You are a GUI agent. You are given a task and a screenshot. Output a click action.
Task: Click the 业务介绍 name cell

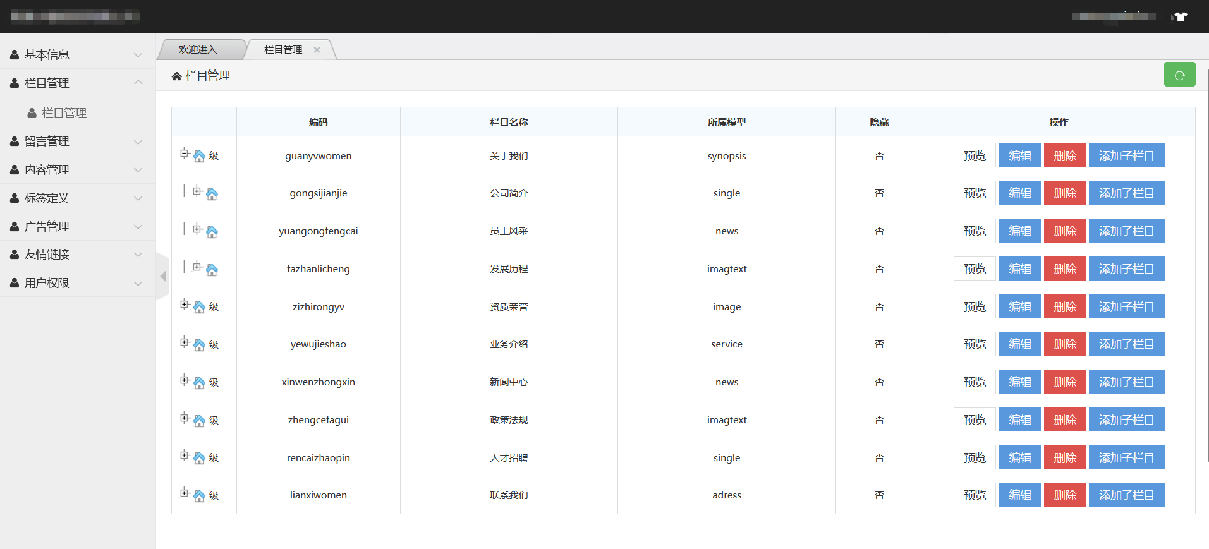(509, 344)
